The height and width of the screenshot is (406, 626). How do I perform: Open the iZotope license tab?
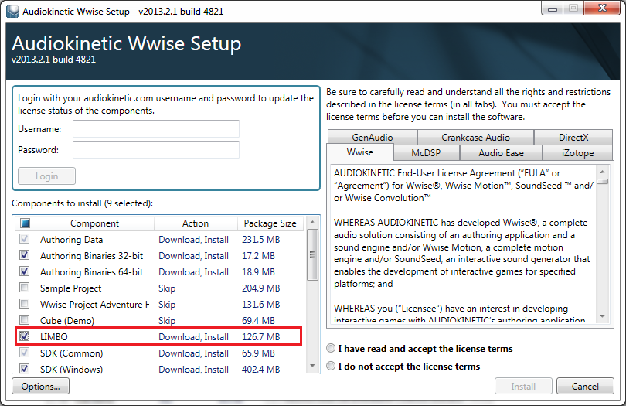coord(577,152)
